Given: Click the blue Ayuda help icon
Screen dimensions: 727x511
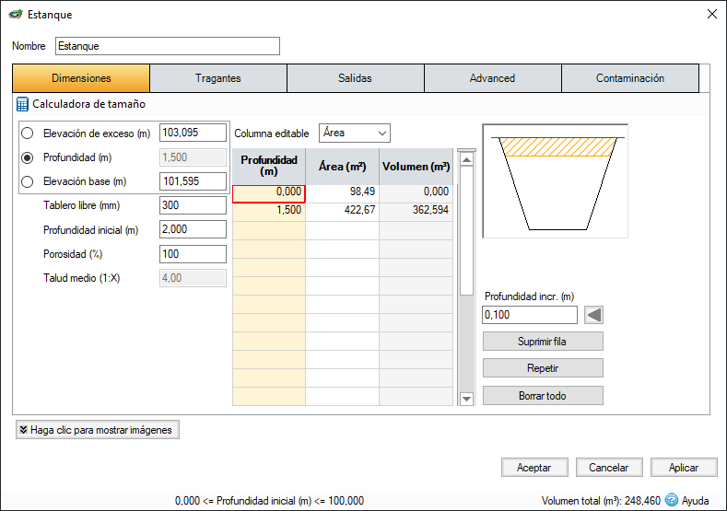Looking at the screenshot, I should pos(671,500).
